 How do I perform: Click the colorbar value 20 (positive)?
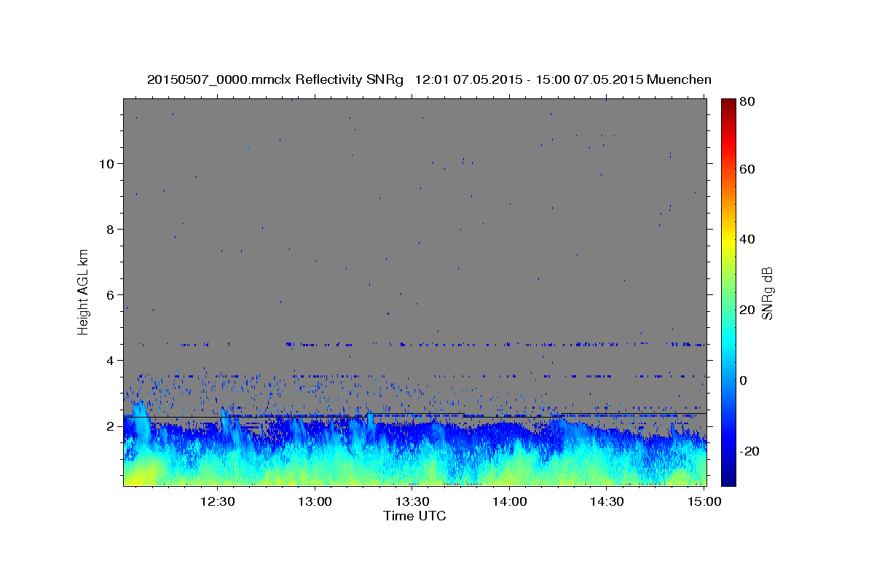(749, 310)
